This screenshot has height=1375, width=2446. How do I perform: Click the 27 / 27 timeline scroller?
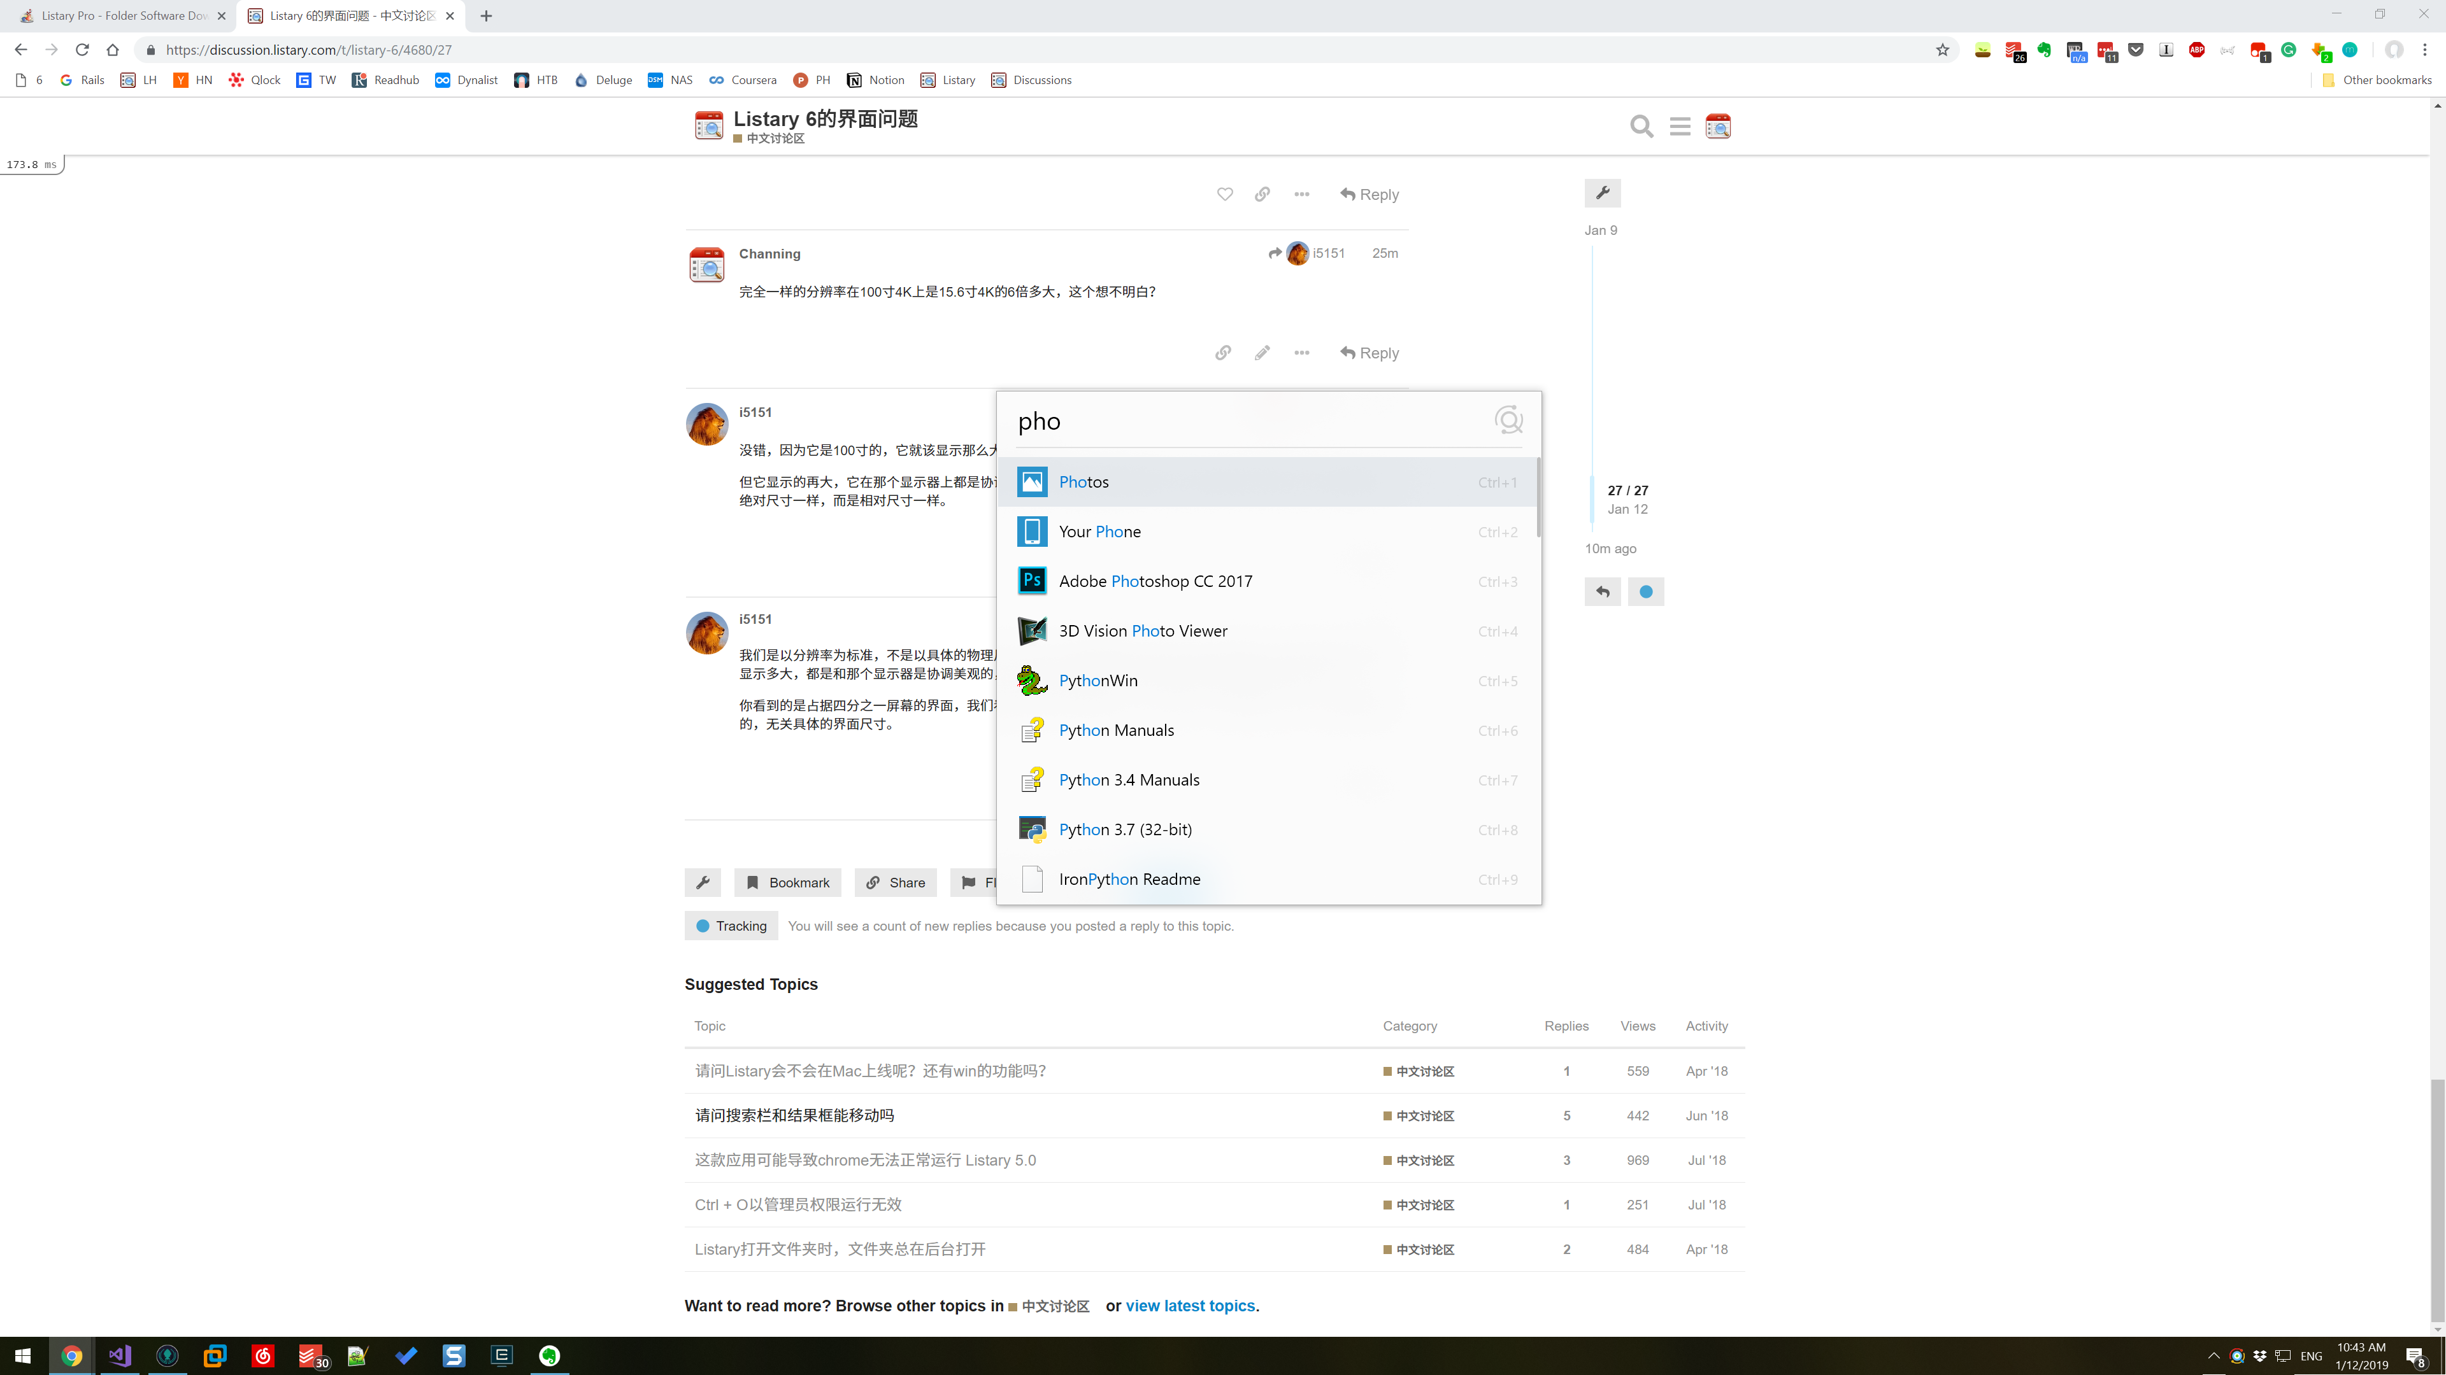[1627, 491]
